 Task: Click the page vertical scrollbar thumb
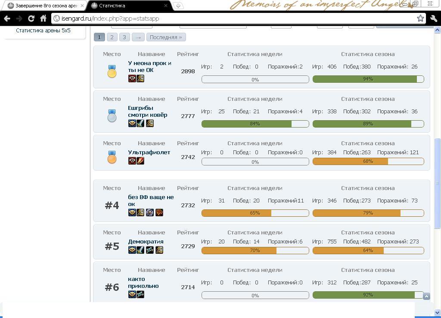[x=438, y=183]
